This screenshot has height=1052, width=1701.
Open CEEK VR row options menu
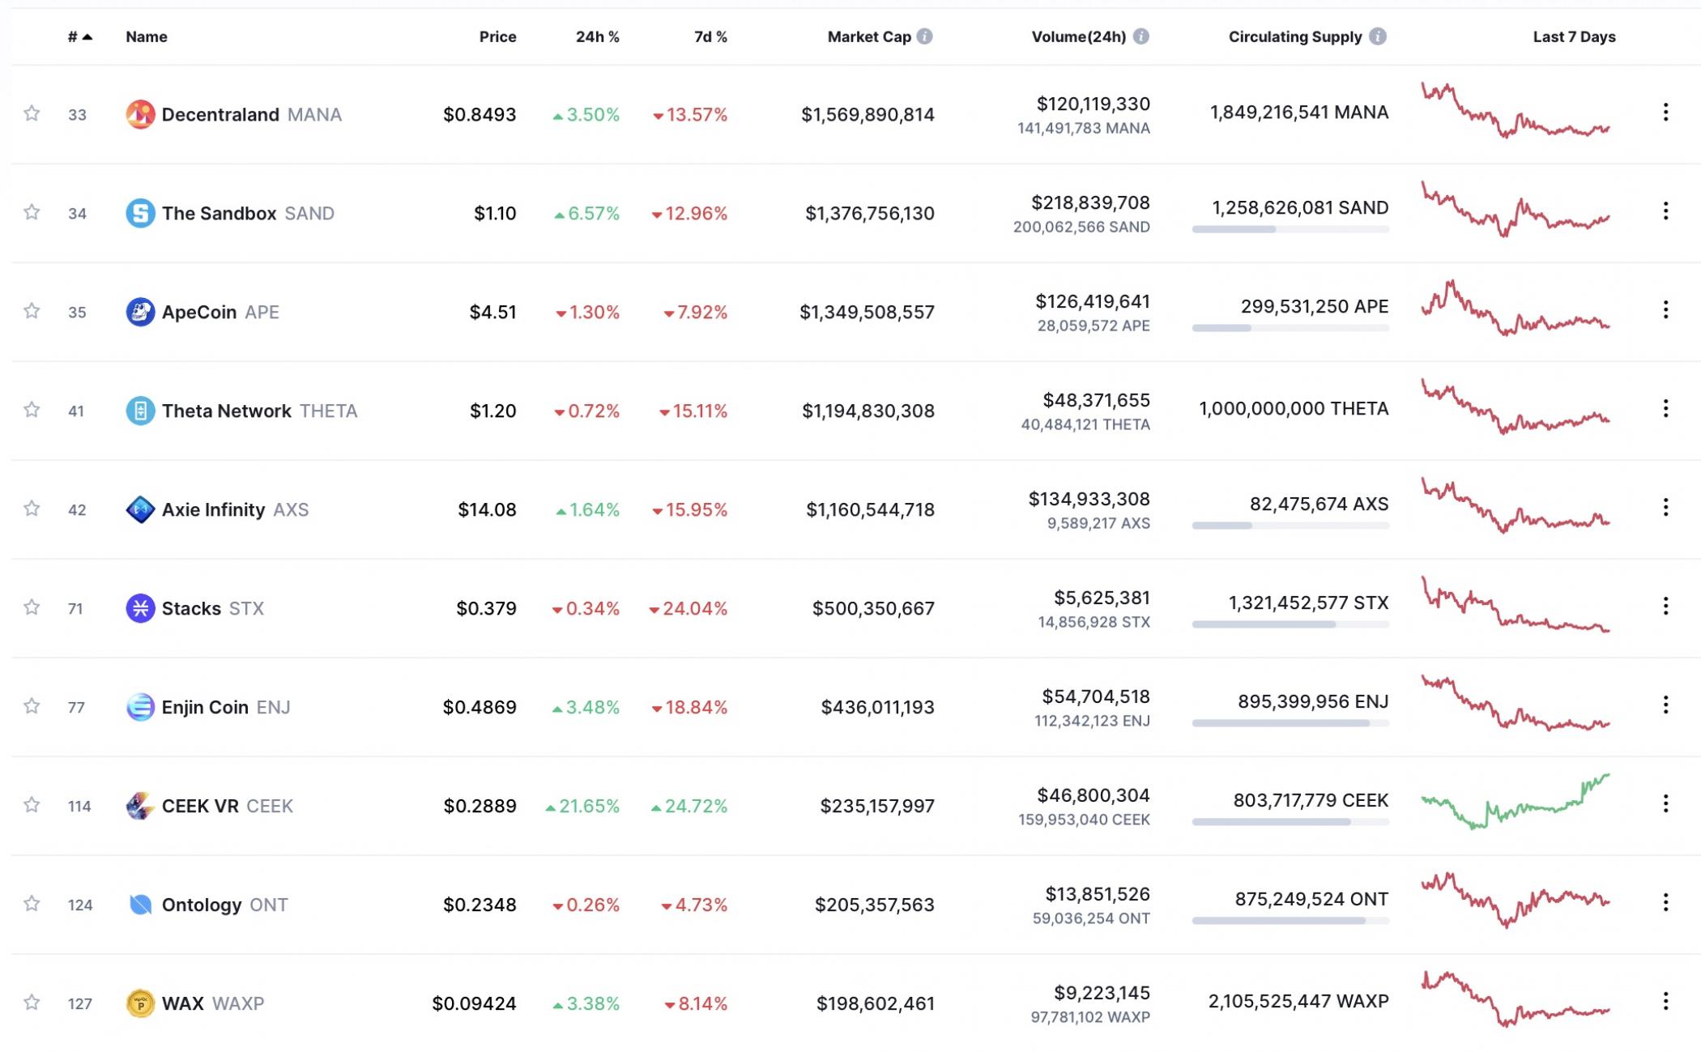pos(1665,804)
